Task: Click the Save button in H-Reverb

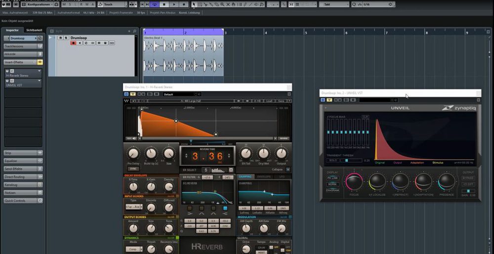Action: click(281, 101)
